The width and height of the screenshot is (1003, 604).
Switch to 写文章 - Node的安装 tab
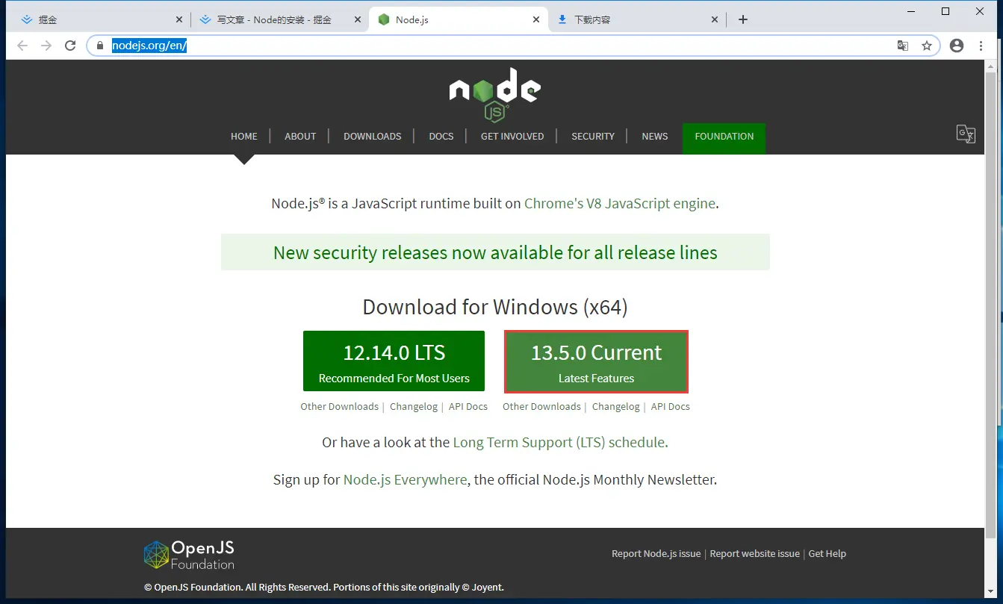[x=279, y=19]
